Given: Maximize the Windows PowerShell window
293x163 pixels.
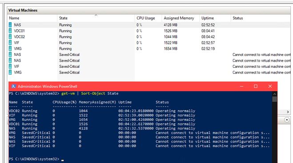Looking at the screenshot, I should tap(256, 86).
